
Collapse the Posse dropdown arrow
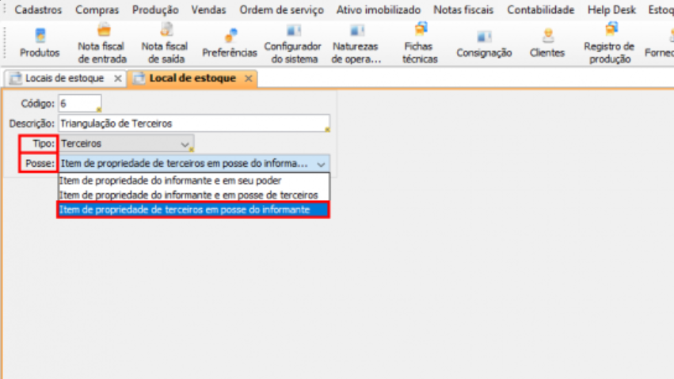321,164
